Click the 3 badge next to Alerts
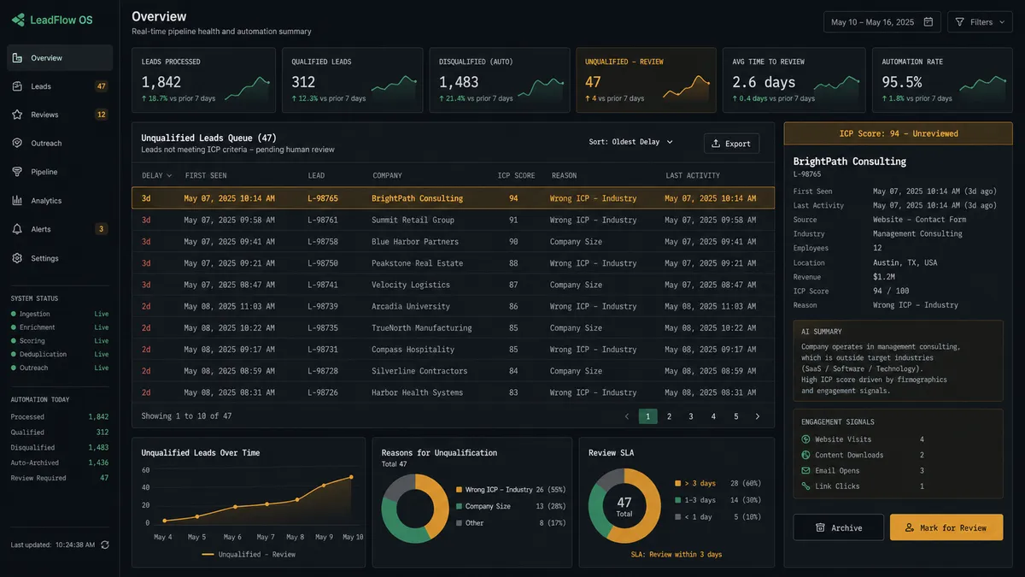 [x=102, y=229]
